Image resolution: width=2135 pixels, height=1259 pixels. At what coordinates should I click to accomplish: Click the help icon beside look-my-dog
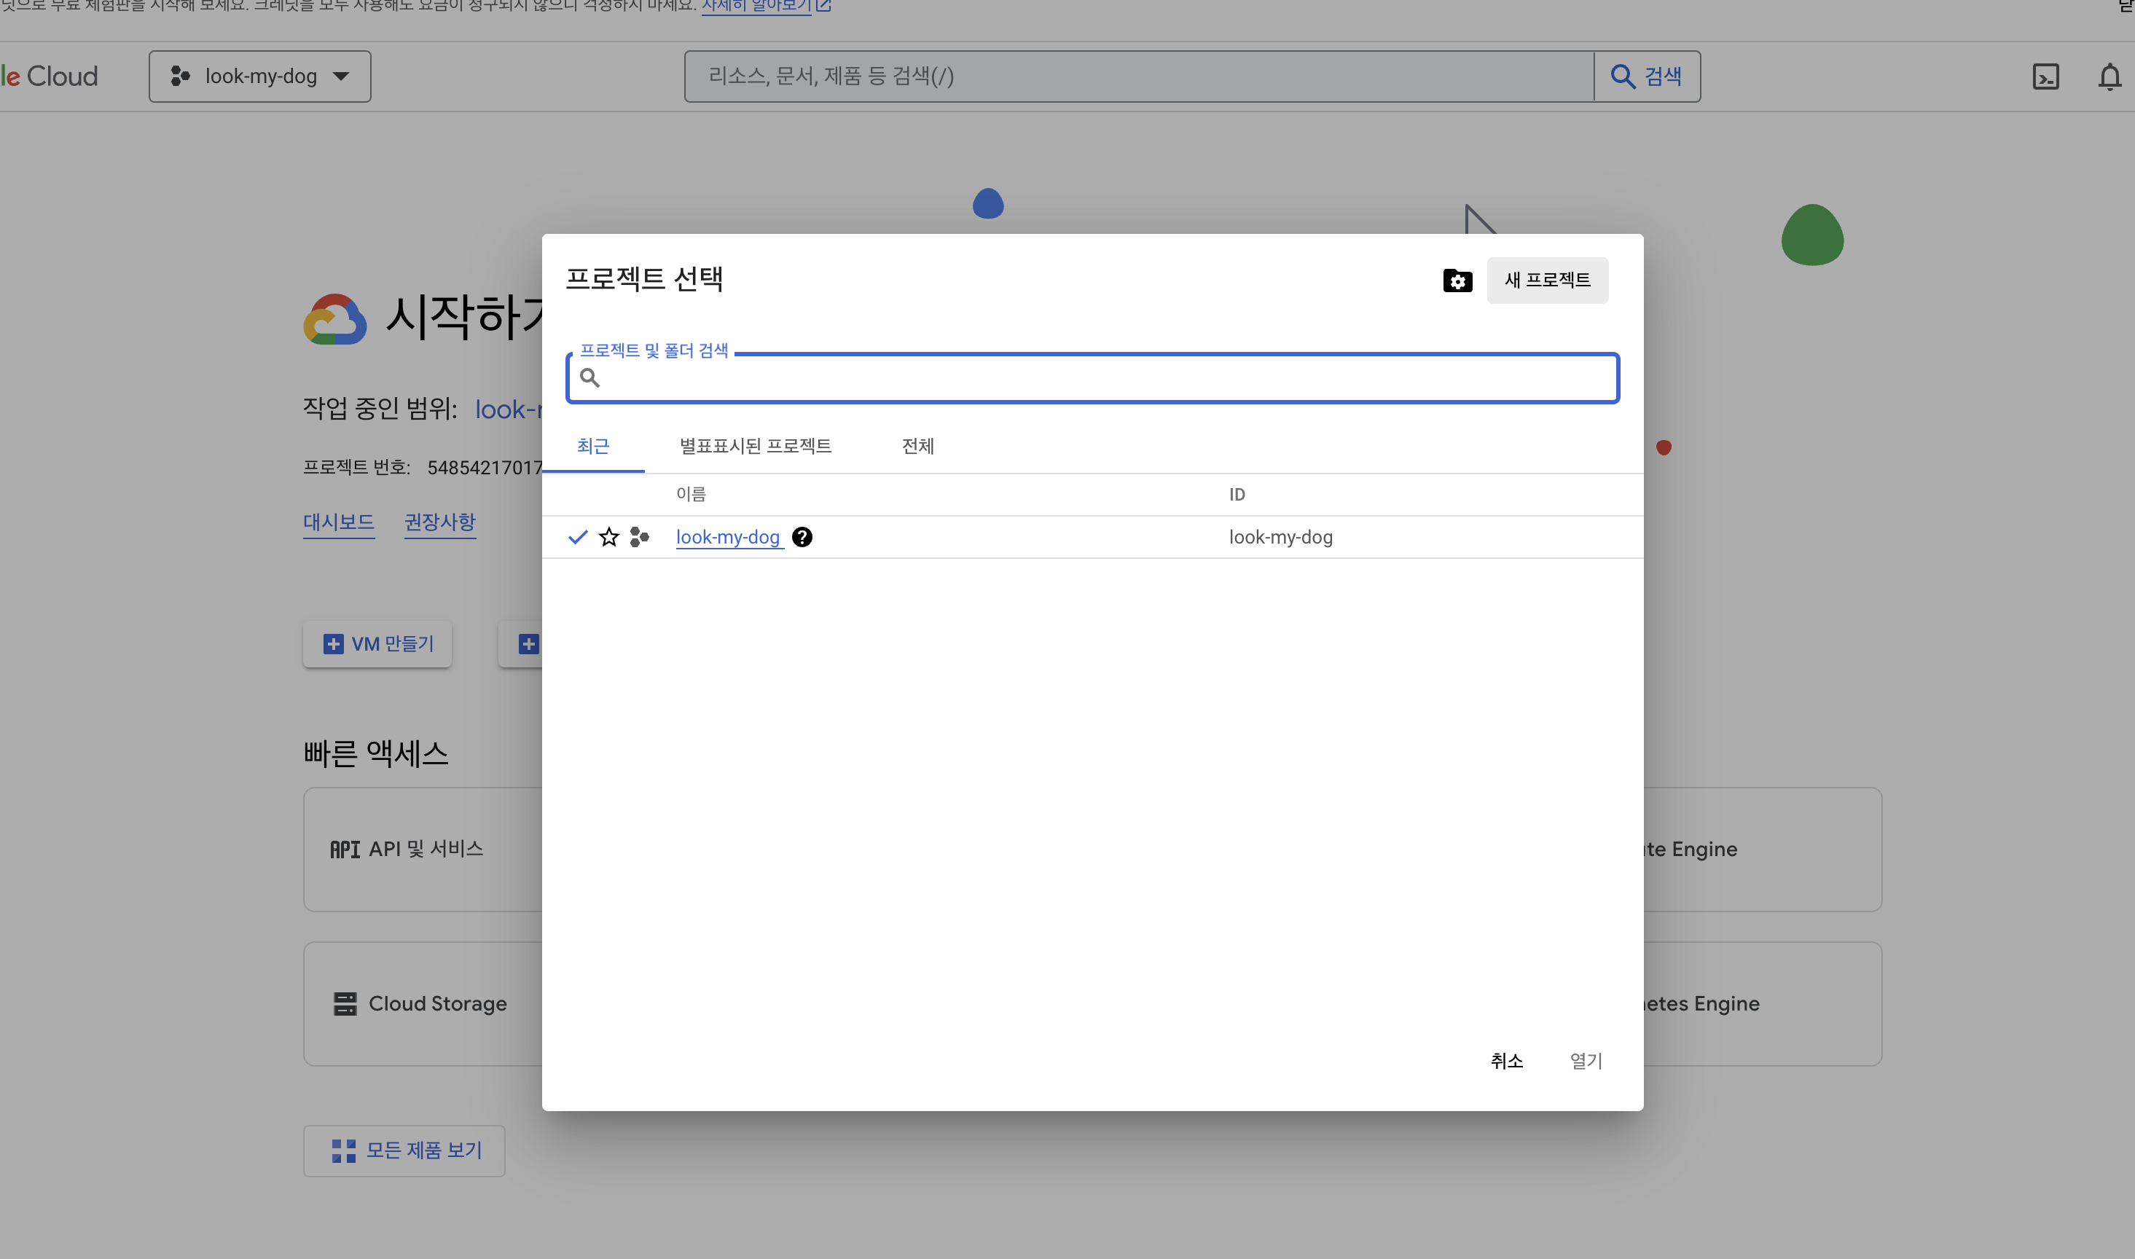(802, 537)
